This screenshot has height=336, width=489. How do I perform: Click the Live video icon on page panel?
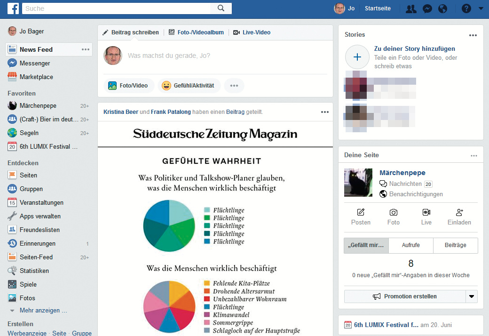point(426,213)
